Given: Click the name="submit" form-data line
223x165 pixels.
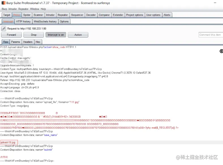Looking at the screenshot, I should click(26, 150).
